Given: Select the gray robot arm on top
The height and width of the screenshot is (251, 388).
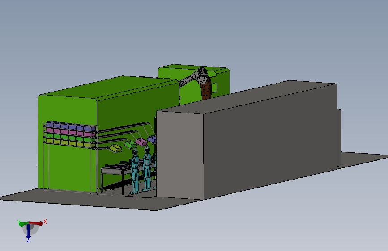Looking at the screenshot, I should [194, 76].
